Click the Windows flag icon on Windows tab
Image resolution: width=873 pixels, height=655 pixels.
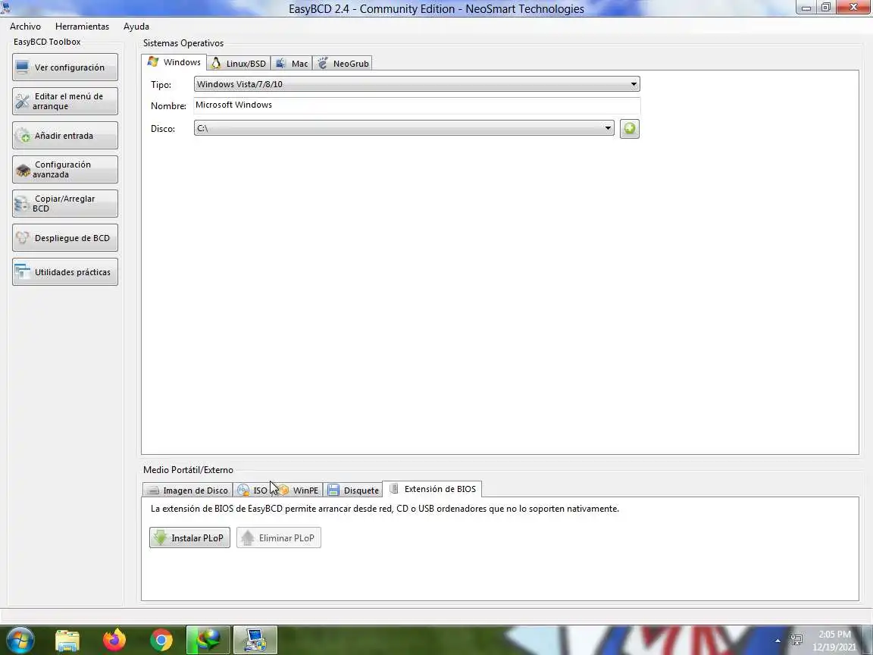[x=152, y=62]
